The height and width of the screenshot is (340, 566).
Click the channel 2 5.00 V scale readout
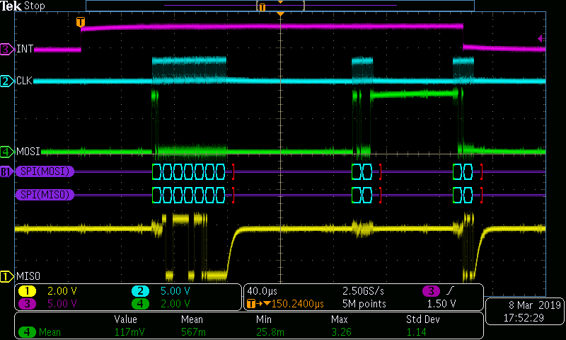(175, 291)
